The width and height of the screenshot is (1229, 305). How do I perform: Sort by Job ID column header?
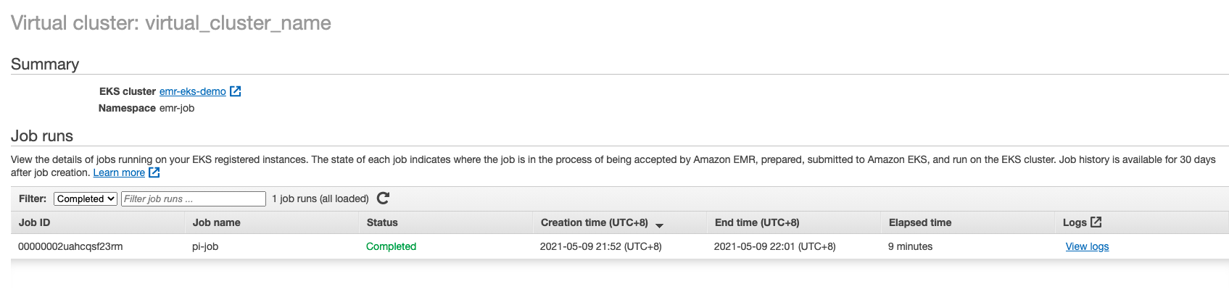[34, 222]
